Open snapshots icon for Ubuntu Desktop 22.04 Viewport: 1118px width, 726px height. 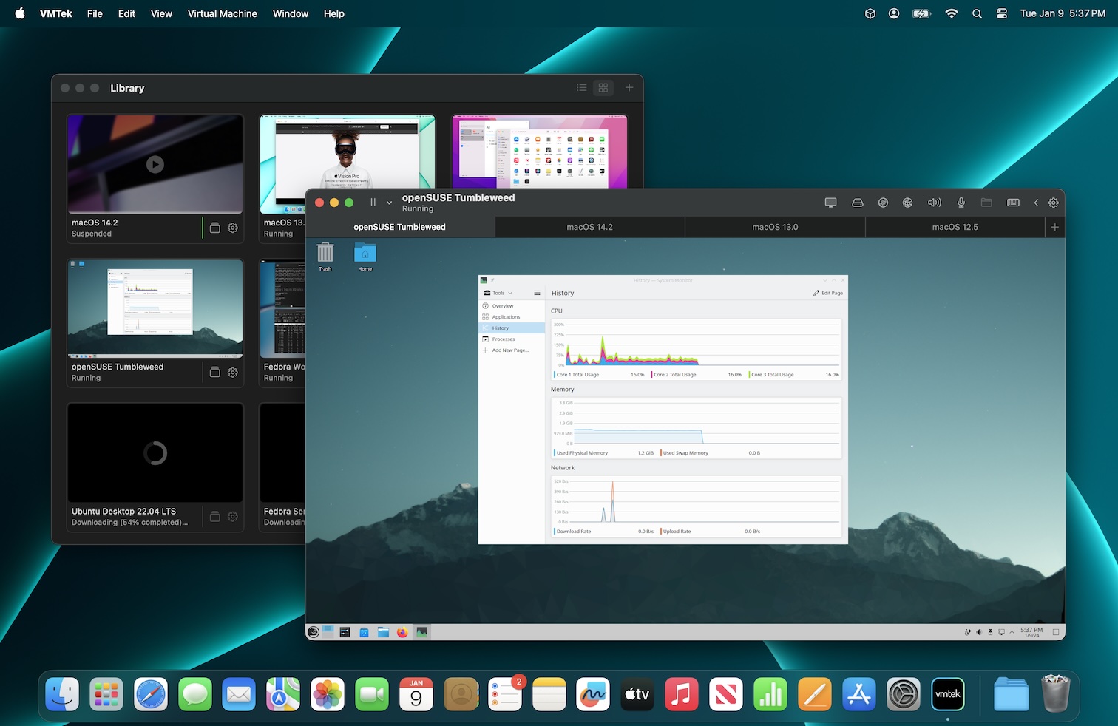214,517
